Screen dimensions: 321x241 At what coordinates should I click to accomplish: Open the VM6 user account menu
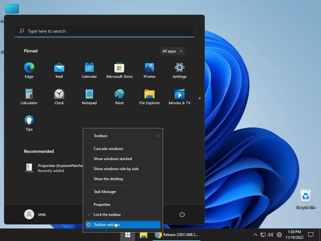(35, 214)
